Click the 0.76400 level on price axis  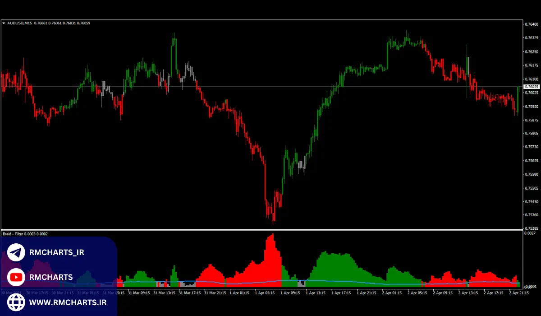[532, 24]
